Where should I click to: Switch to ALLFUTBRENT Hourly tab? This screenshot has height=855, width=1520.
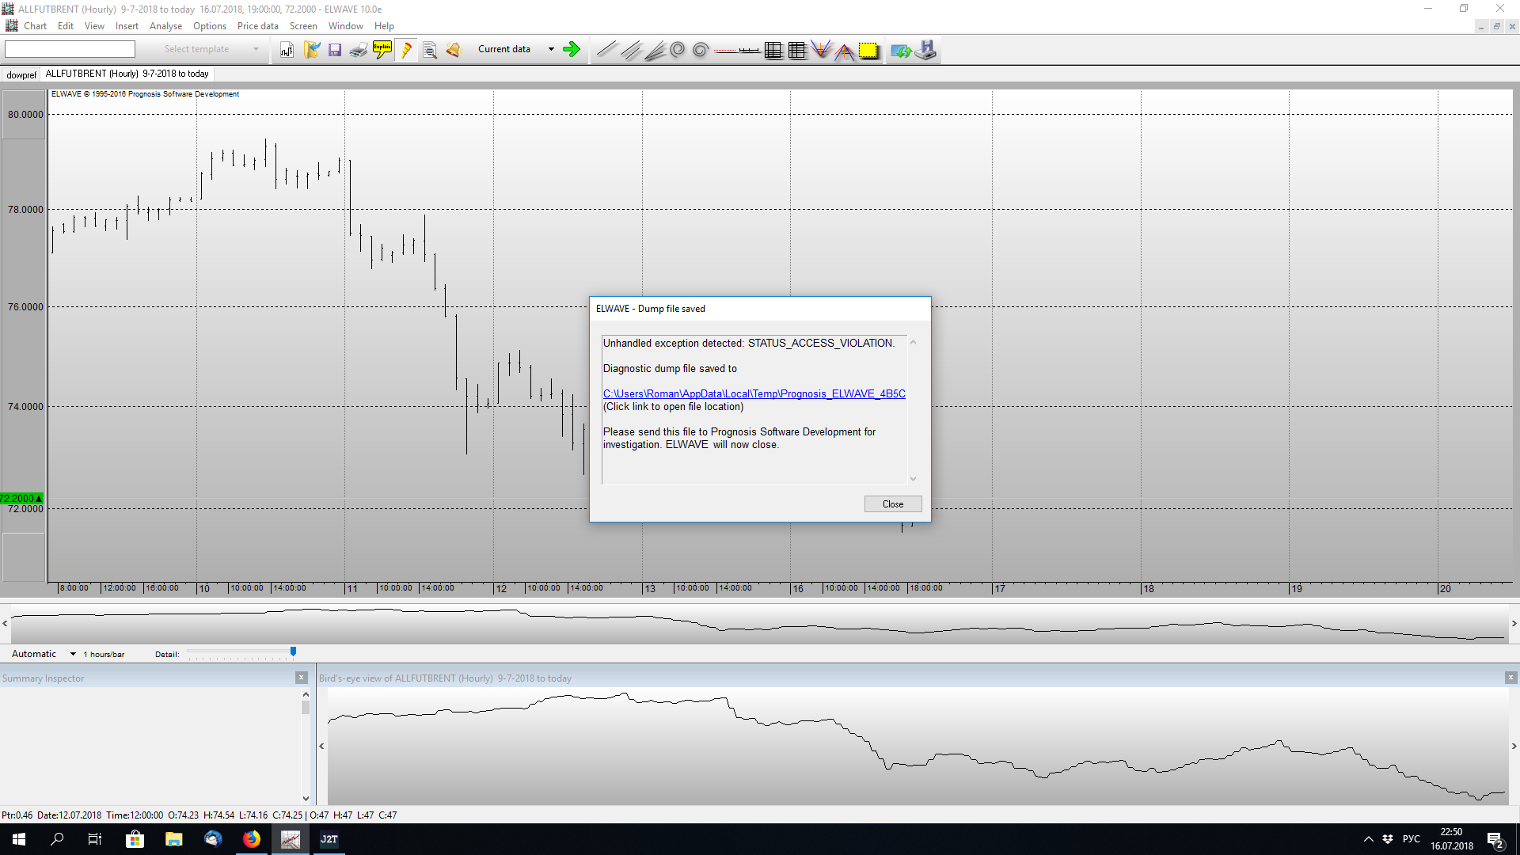[x=127, y=74]
